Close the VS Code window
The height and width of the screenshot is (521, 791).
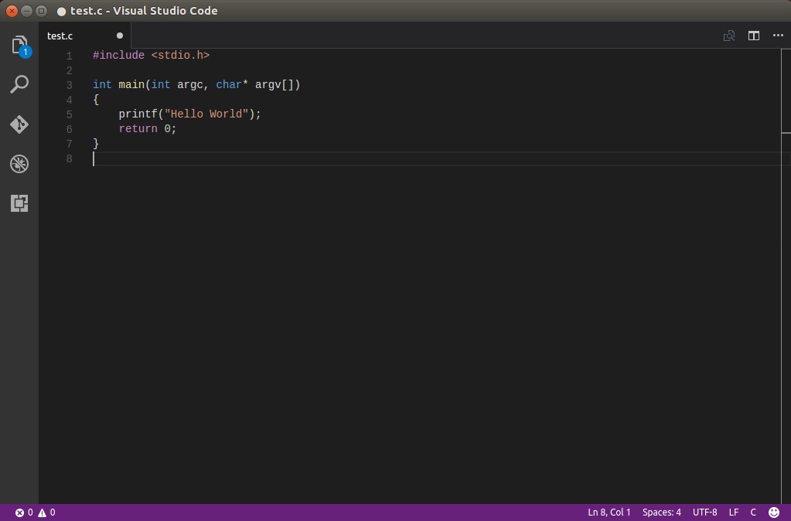12,11
